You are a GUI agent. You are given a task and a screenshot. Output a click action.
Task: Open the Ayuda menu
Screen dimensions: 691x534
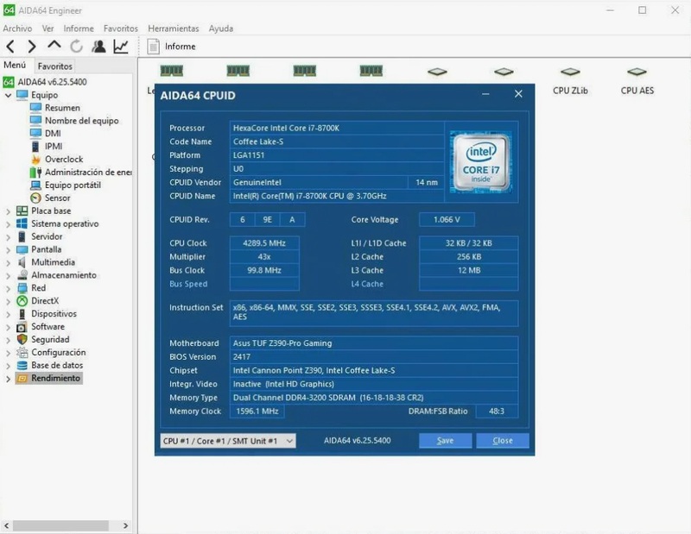(221, 28)
